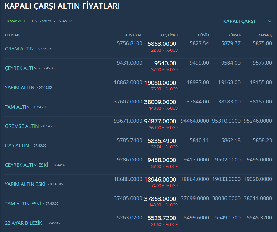Screen dimensions: 277x232
Task: Click the red down arrow for GRAM ALTIN
Action: click(163, 50)
